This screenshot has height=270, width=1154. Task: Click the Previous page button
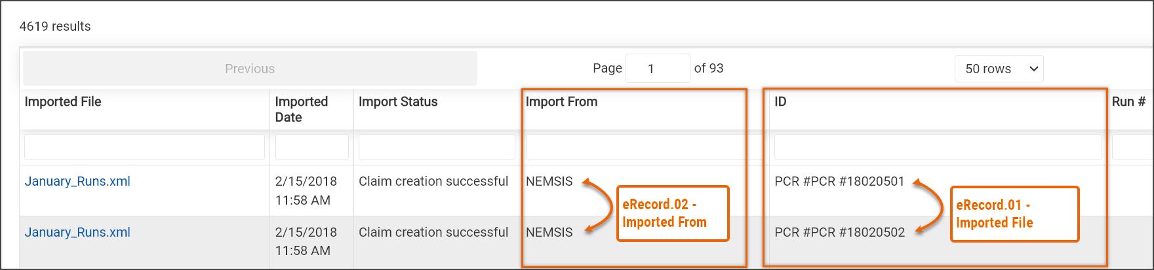pos(250,69)
